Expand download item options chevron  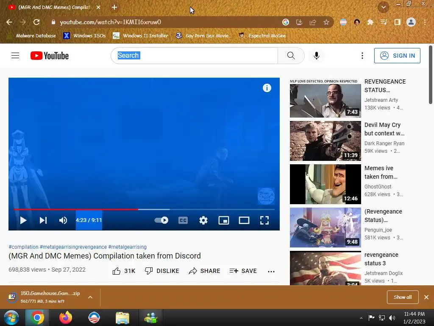(x=90, y=297)
